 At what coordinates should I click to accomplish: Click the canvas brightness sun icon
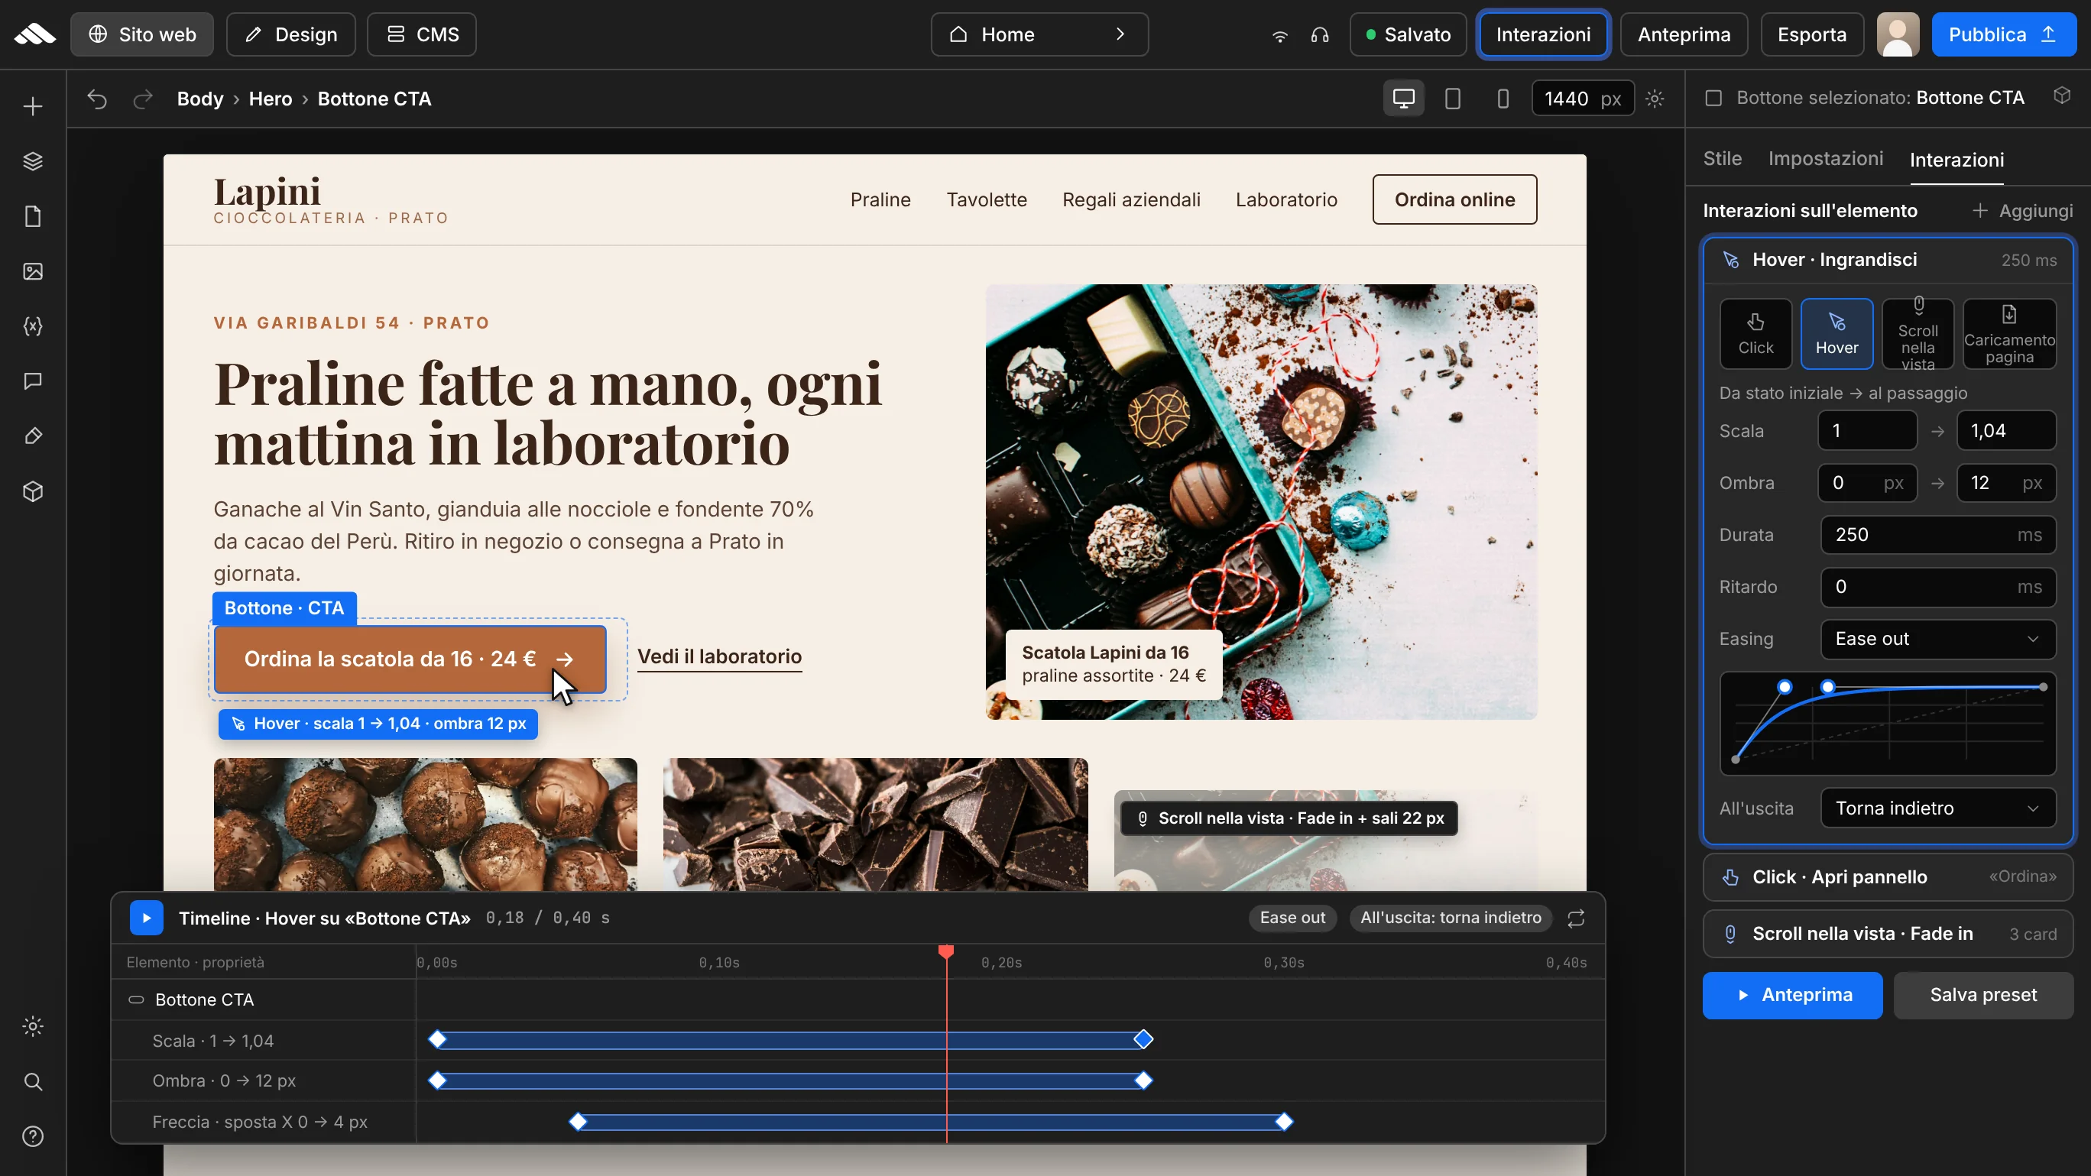1655,99
